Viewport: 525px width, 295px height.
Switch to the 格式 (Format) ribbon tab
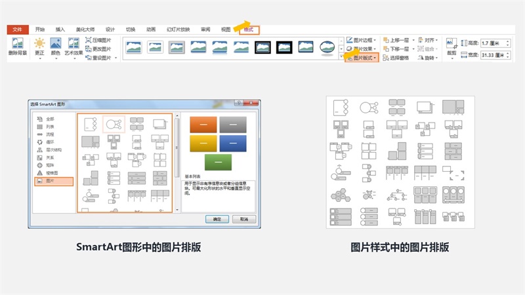(248, 29)
